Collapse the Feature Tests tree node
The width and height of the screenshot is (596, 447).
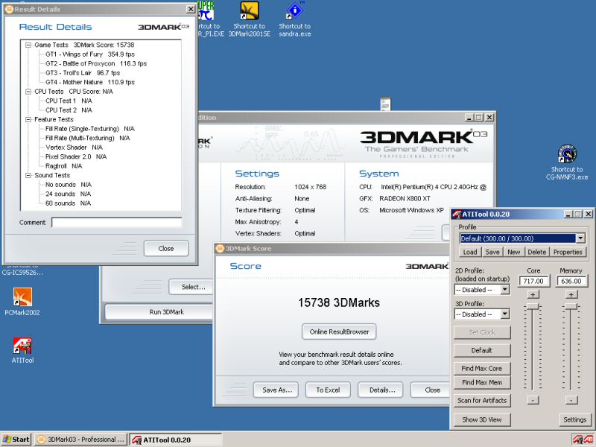[x=28, y=119]
